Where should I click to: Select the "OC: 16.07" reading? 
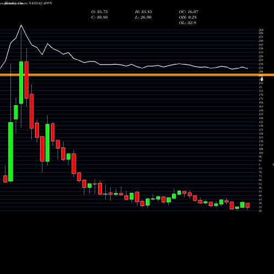(x=189, y=12)
